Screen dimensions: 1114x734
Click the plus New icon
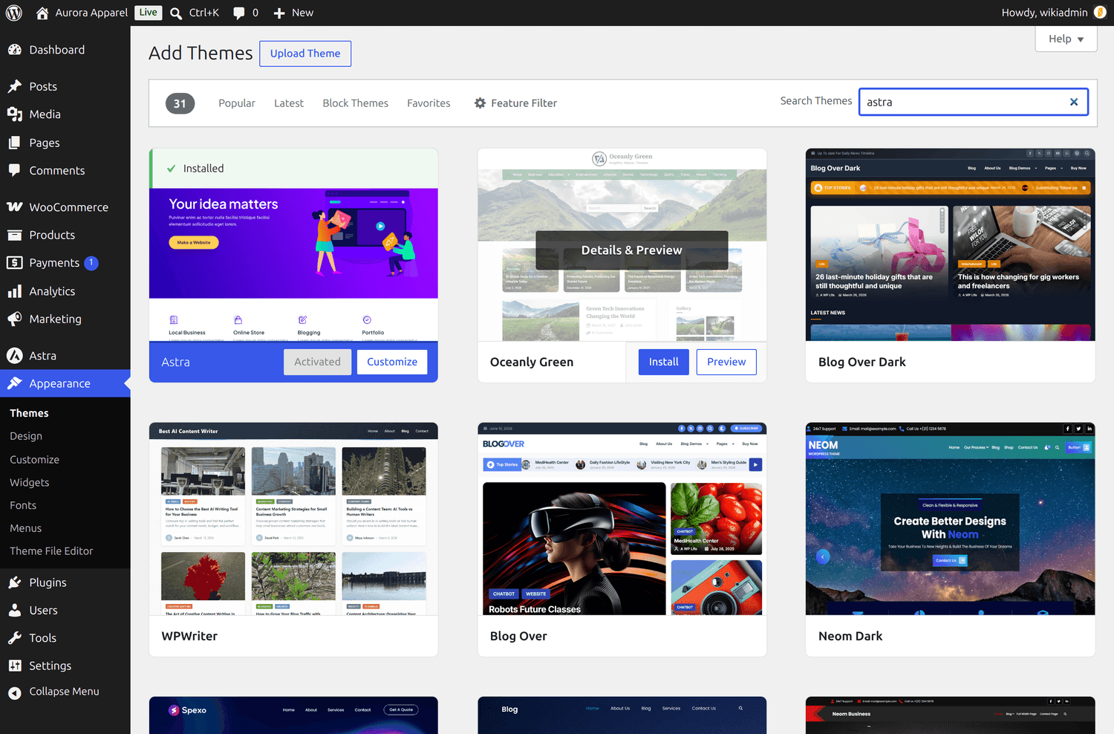click(279, 13)
